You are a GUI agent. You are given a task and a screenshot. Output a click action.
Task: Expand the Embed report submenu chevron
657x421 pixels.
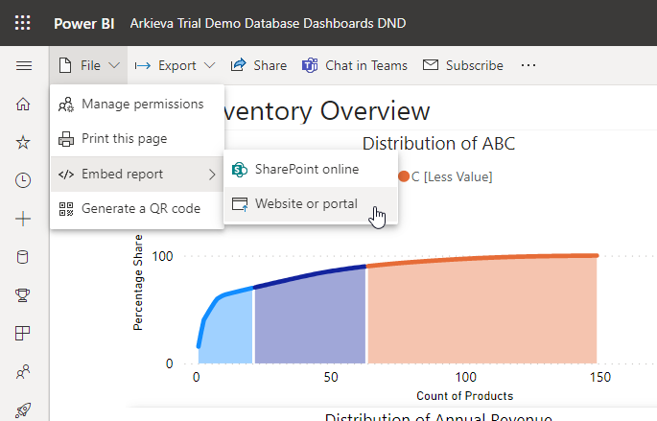[x=212, y=175]
